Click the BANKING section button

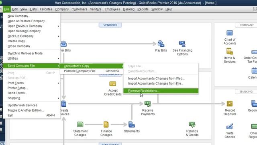click(x=246, y=91)
